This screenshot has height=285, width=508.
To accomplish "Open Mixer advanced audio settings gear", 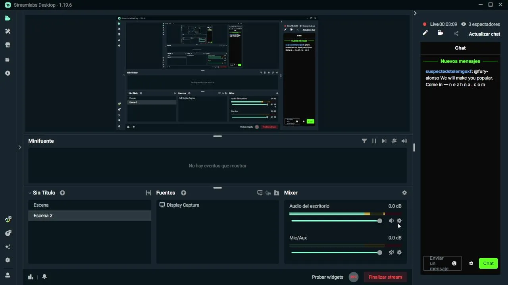I will [x=404, y=193].
